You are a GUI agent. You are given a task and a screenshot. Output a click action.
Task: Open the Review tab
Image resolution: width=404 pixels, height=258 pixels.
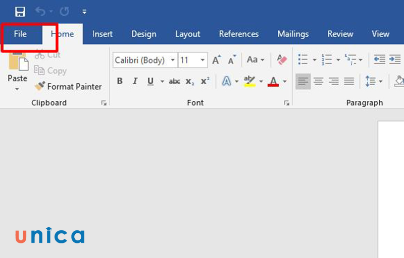click(x=340, y=34)
